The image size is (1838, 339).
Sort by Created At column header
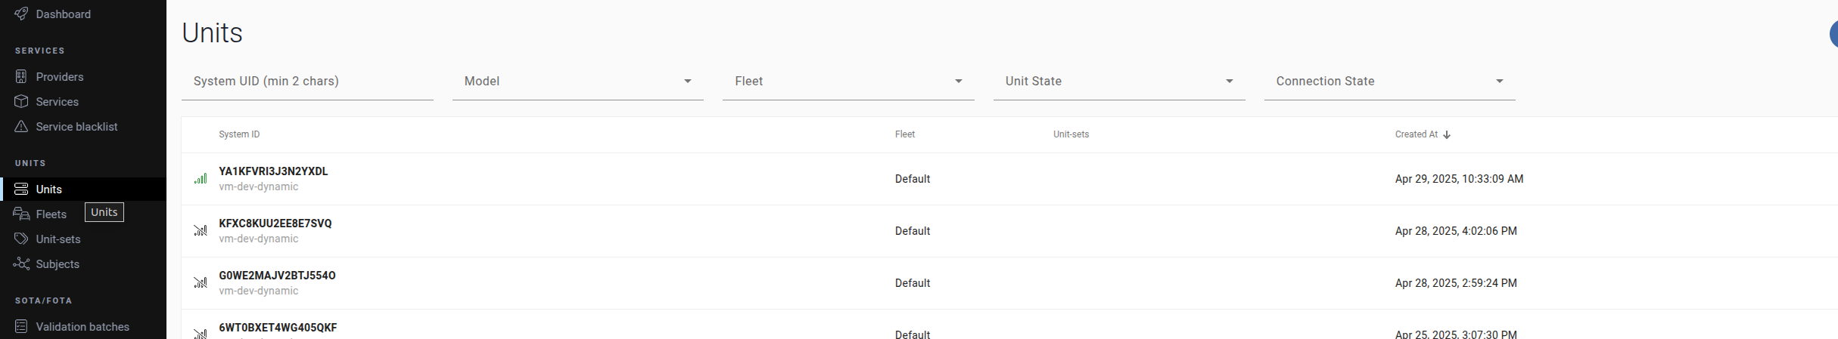pos(1417,134)
